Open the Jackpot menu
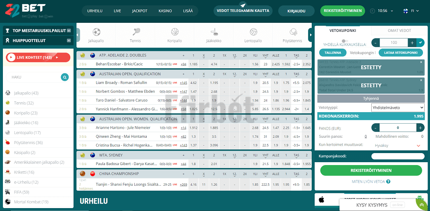Viewport: 430px width, 211px height. tap(140, 11)
